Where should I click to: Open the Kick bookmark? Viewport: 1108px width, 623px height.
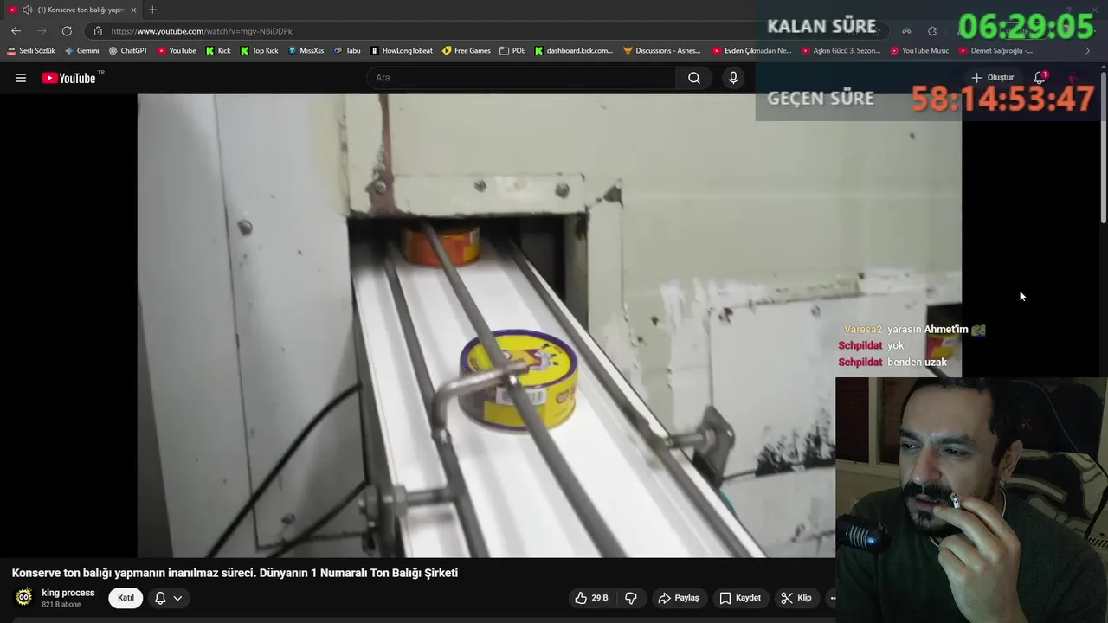coord(218,51)
